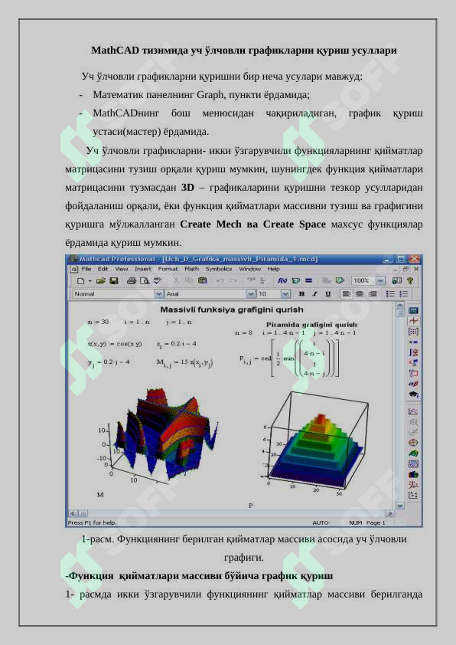The width and height of the screenshot is (456, 645).
Task: Paste from clipboard using the toolbar icon
Action: click(203, 280)
